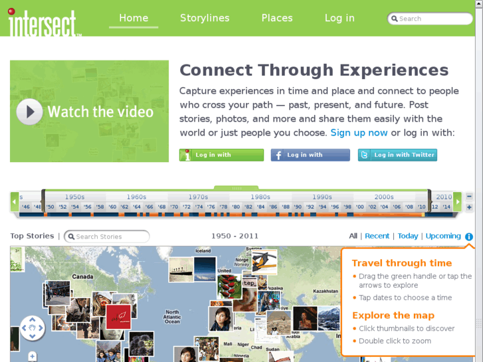The image size is (483, 362).
Task: Click the green timeline drag handle
Action: click(237, 188)
